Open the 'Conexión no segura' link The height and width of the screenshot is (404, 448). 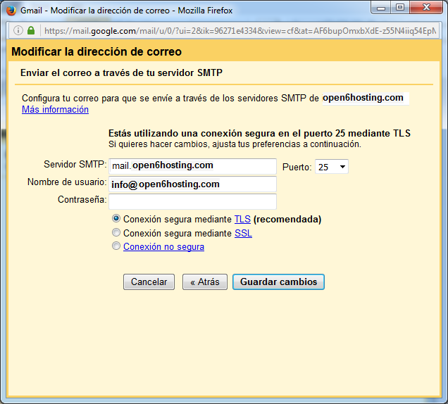coord(163,246)
